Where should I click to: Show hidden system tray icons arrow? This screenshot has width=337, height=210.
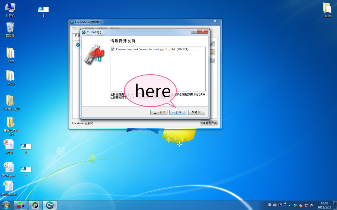(x=289, y=205)
